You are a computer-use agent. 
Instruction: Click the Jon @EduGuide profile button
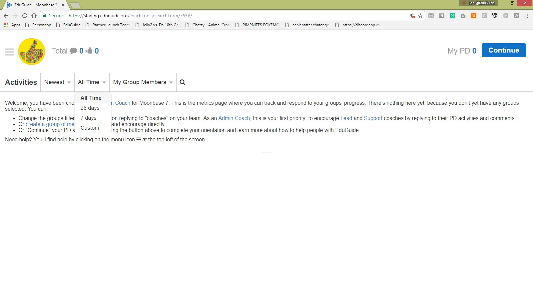click(x=479, y=3)
